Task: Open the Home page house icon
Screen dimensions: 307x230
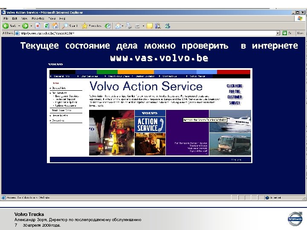Action: tap(55, 26)
